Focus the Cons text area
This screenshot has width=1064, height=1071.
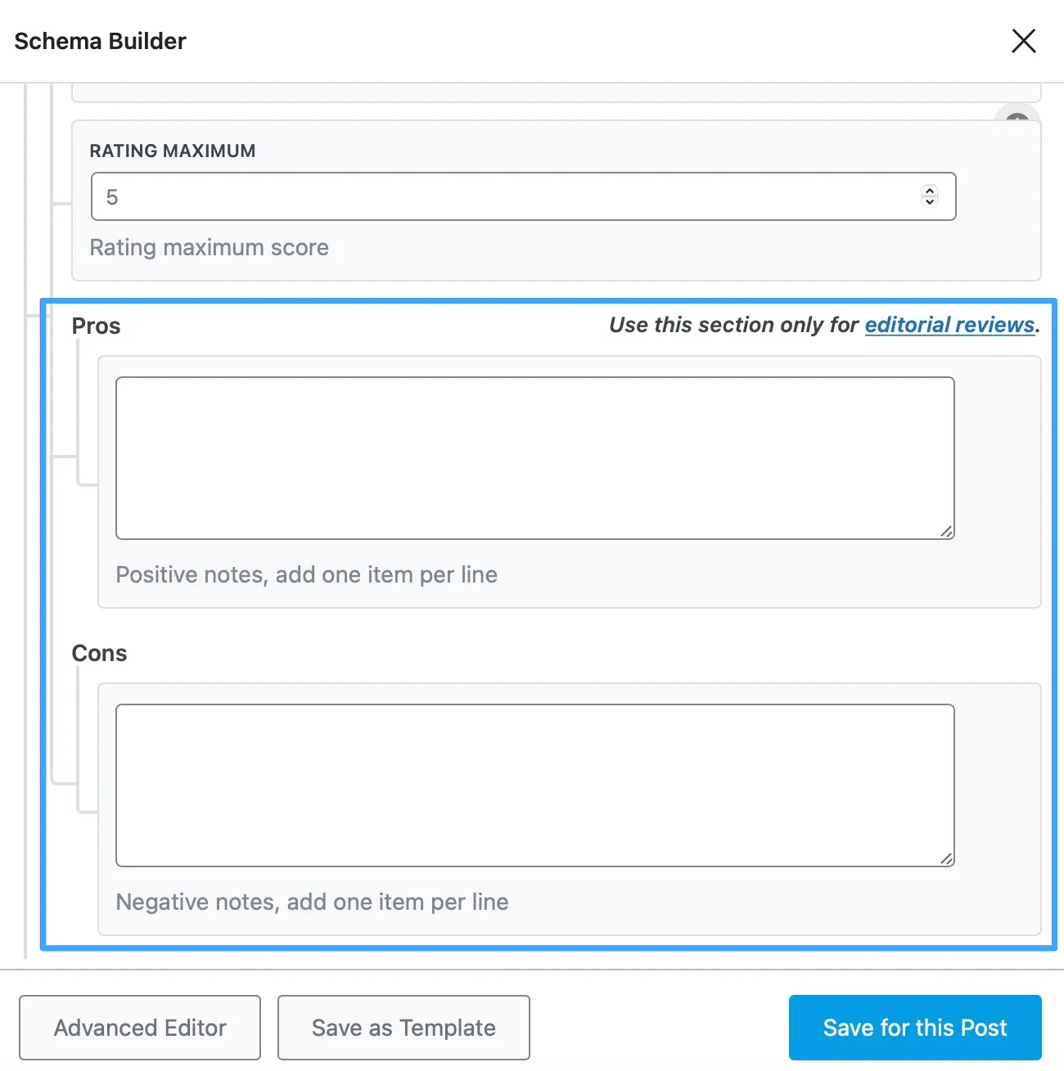[534, 785]
